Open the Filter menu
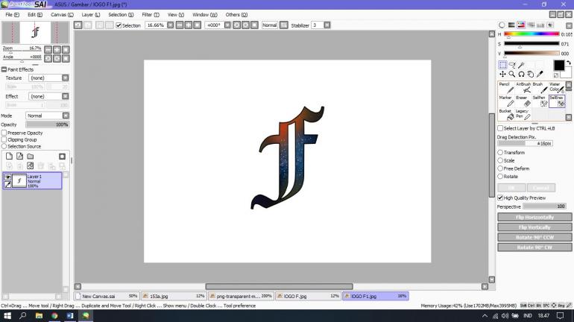The image size is (574, 322). click(151, 14)
